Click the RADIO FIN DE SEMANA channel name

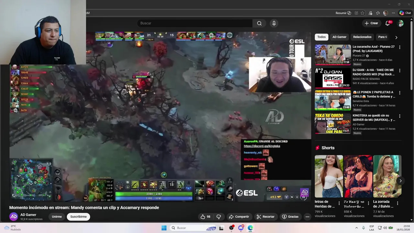pos(366,79)
